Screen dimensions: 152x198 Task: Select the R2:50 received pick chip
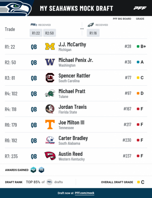[49, 33]
